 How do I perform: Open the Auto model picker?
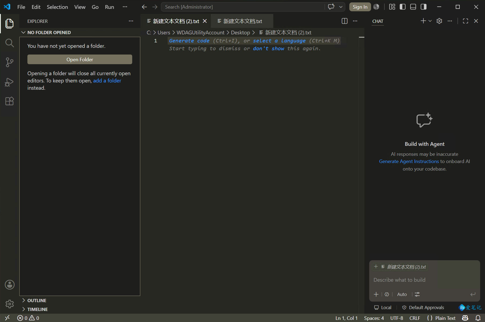point(402,294)
